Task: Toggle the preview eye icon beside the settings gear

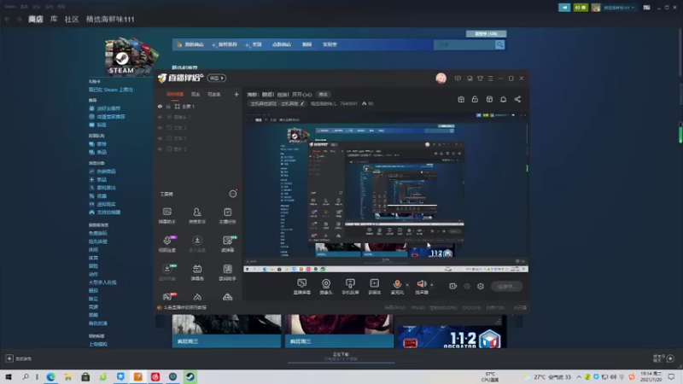Action: click(x=467, y=286)
